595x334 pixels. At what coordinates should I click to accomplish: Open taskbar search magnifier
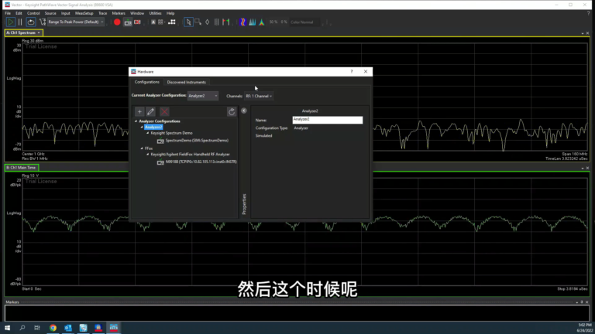point(22,328)
